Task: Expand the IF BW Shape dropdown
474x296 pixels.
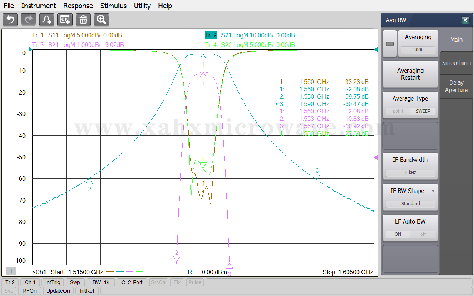Action: (x=433, y=191)
